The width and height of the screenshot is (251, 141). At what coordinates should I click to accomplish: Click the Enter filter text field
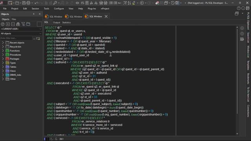(16, 38)
